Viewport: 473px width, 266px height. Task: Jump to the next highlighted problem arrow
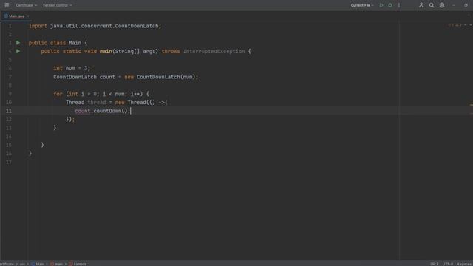pyautogui.click(x=470, y=25)
